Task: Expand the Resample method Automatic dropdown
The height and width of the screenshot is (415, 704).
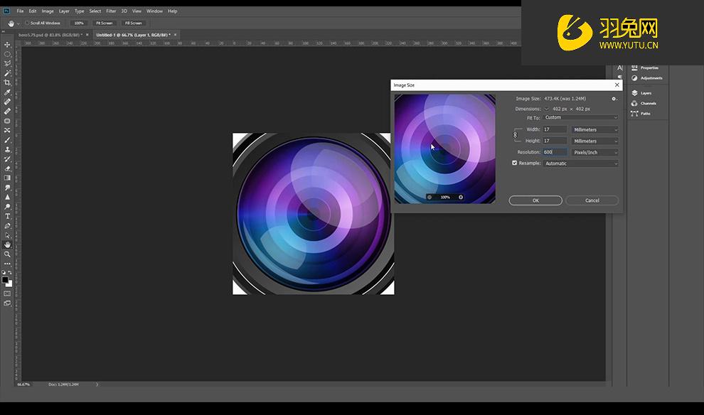Action: coord(581,163)
